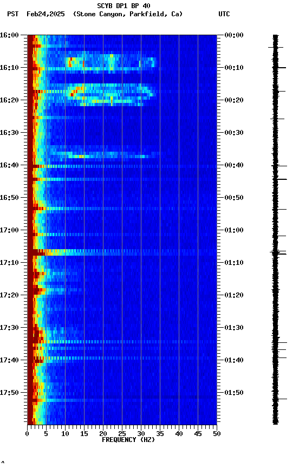Click the 01:30 UTC time label
Screen dimensions: 299x468
234,328
